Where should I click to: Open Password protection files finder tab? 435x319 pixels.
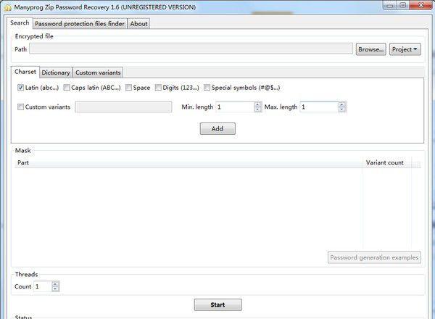80,24
